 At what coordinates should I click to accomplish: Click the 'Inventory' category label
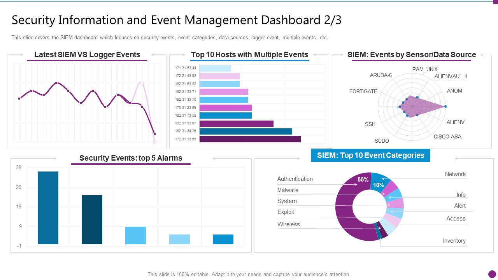[454, 241]
